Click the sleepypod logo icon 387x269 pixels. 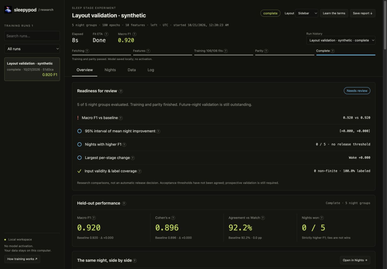8,10
